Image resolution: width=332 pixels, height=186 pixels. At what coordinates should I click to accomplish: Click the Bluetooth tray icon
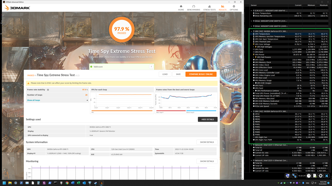click(x=303, y=183)
